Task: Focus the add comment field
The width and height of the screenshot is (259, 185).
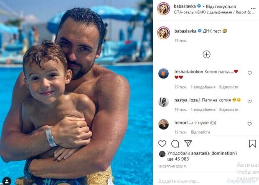Action: point(192,181)
